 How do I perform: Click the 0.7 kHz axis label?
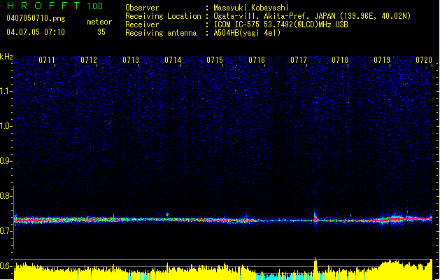pyautogui.click(x=6, y=231)
